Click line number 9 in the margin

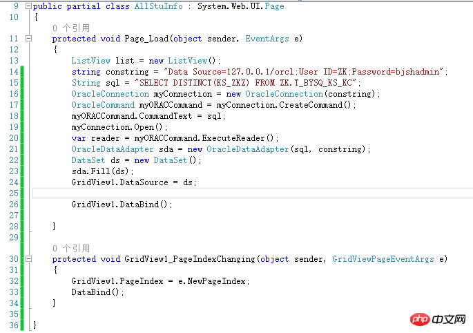[16, 6]
